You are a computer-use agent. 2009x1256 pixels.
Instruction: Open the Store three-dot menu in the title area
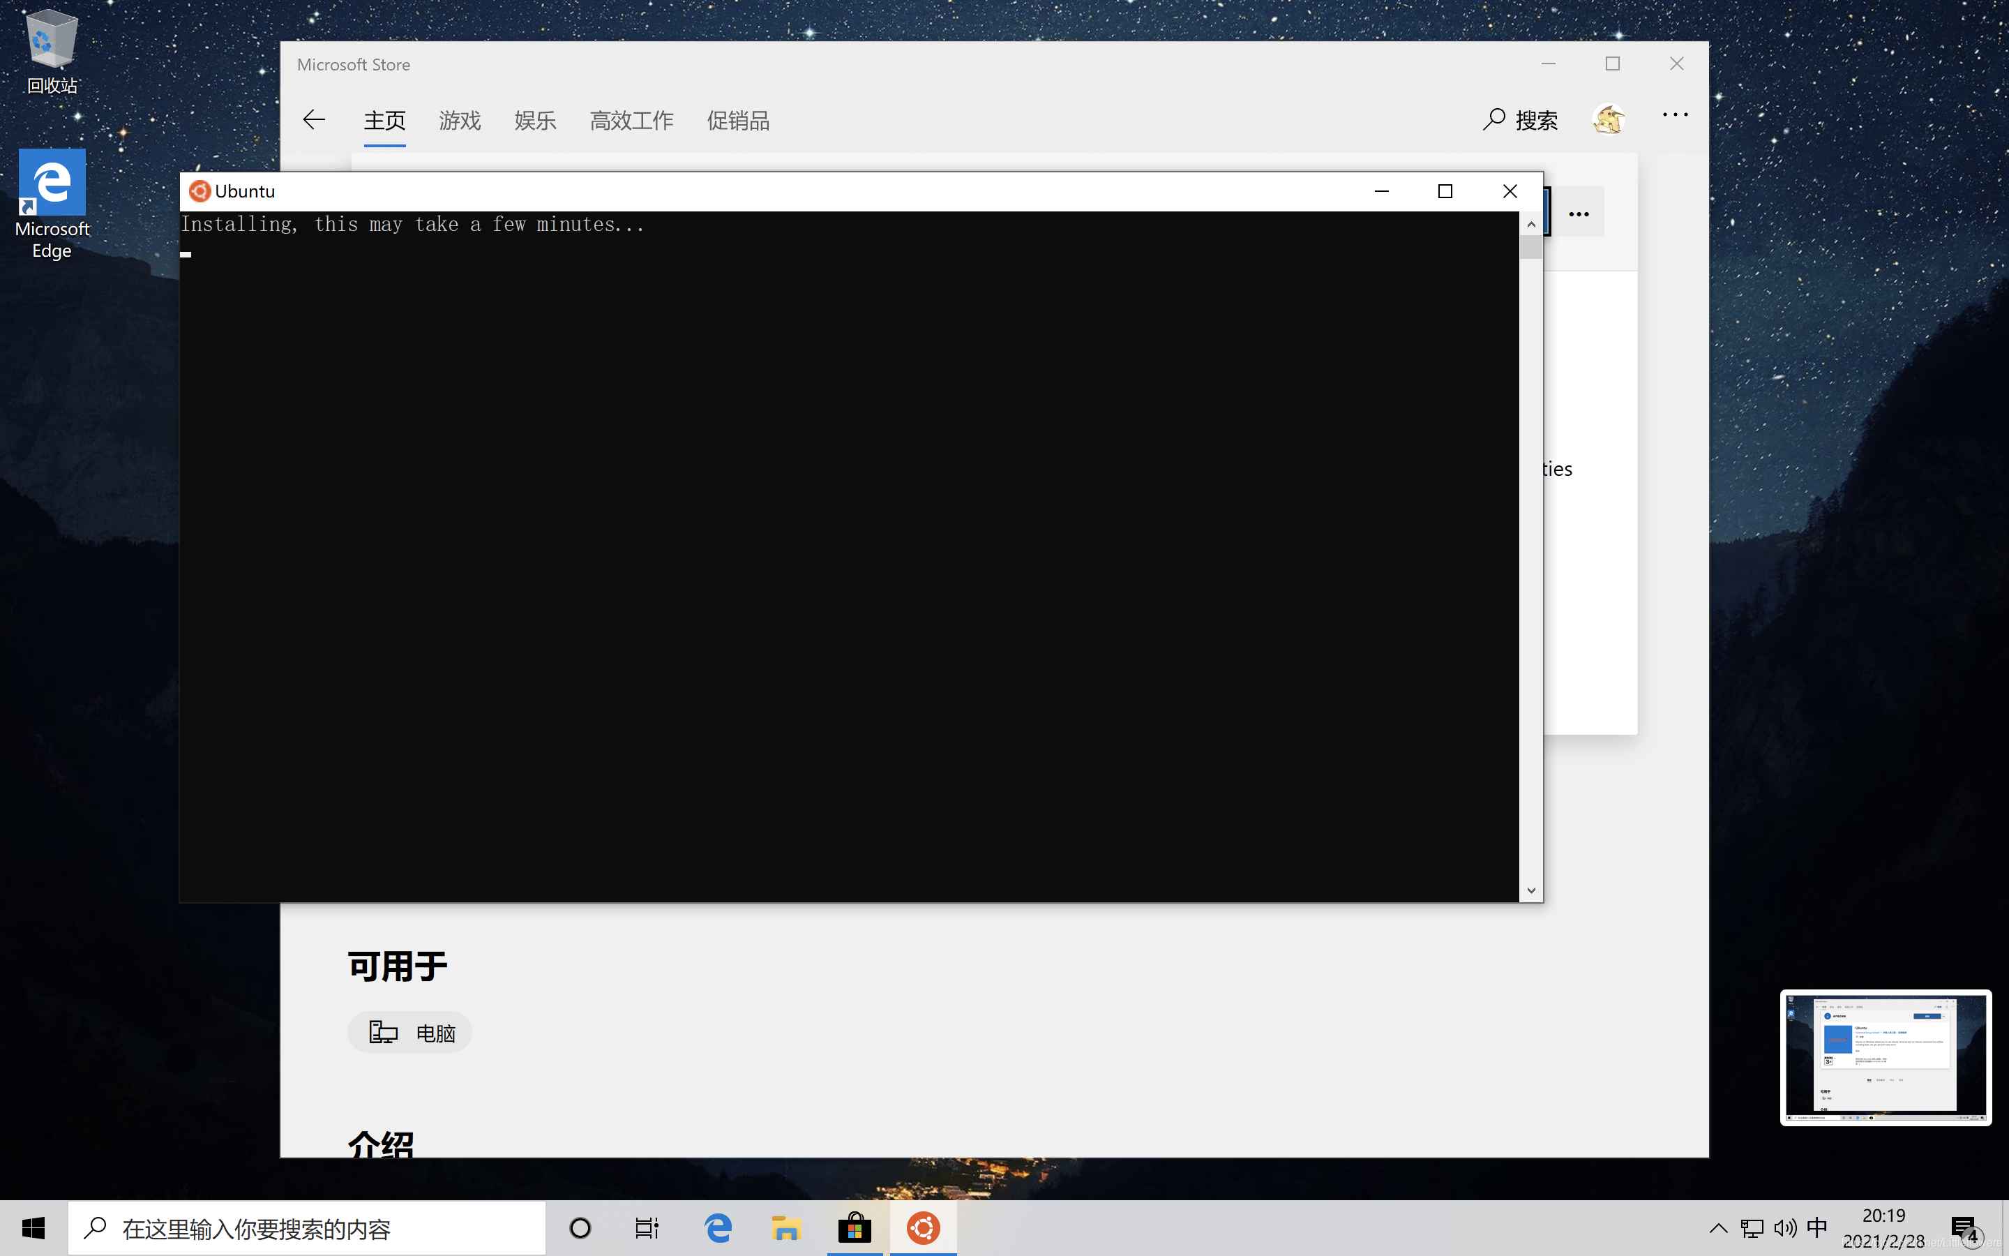[1676, 114]
